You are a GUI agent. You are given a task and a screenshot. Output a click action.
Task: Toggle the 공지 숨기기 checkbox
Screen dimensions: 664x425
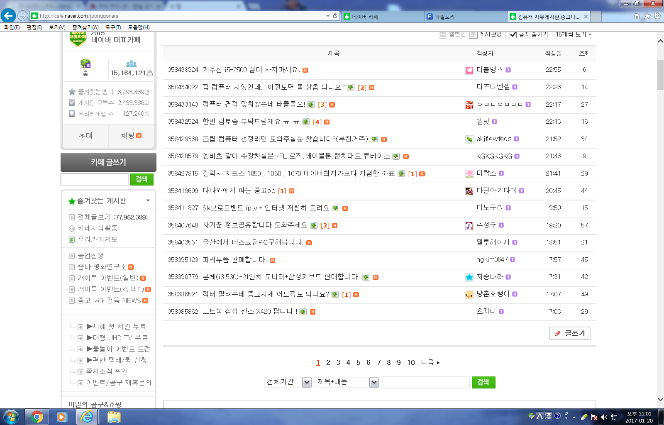pos(513,34)
